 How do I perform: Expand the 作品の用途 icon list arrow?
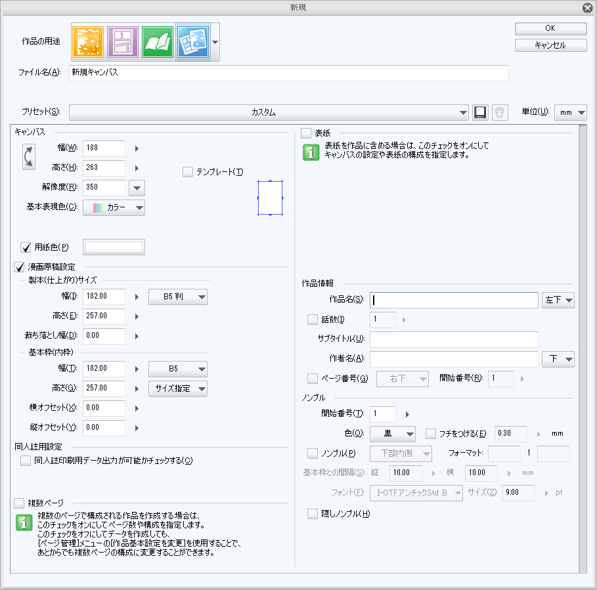215,42
